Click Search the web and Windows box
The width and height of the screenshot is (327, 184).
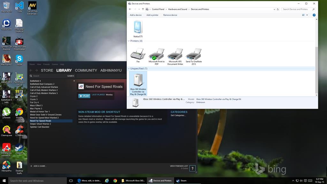[38, 181]
